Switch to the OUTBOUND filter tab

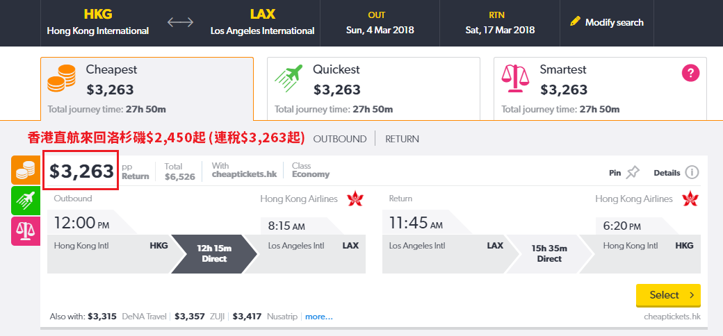340,139
